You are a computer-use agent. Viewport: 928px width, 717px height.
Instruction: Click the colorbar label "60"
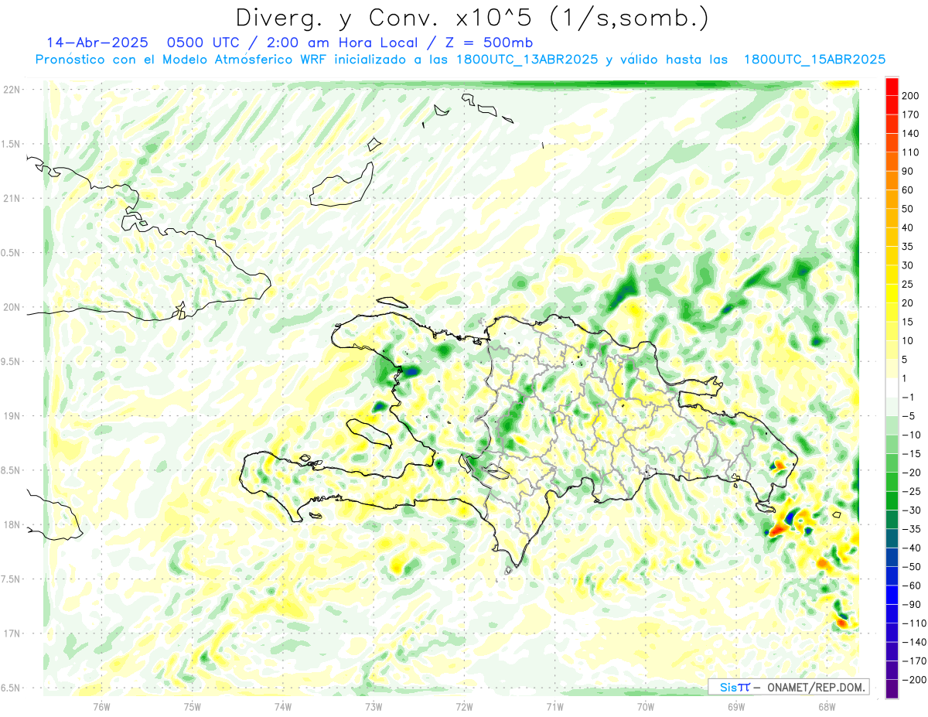(908, 190)
